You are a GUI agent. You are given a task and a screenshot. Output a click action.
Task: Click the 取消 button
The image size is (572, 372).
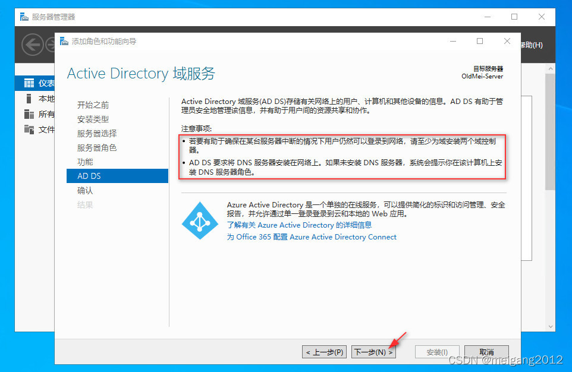486,352
